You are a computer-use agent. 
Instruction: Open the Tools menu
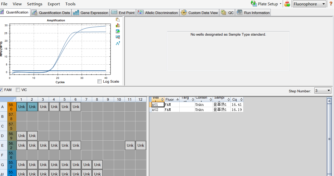point(70,4)
